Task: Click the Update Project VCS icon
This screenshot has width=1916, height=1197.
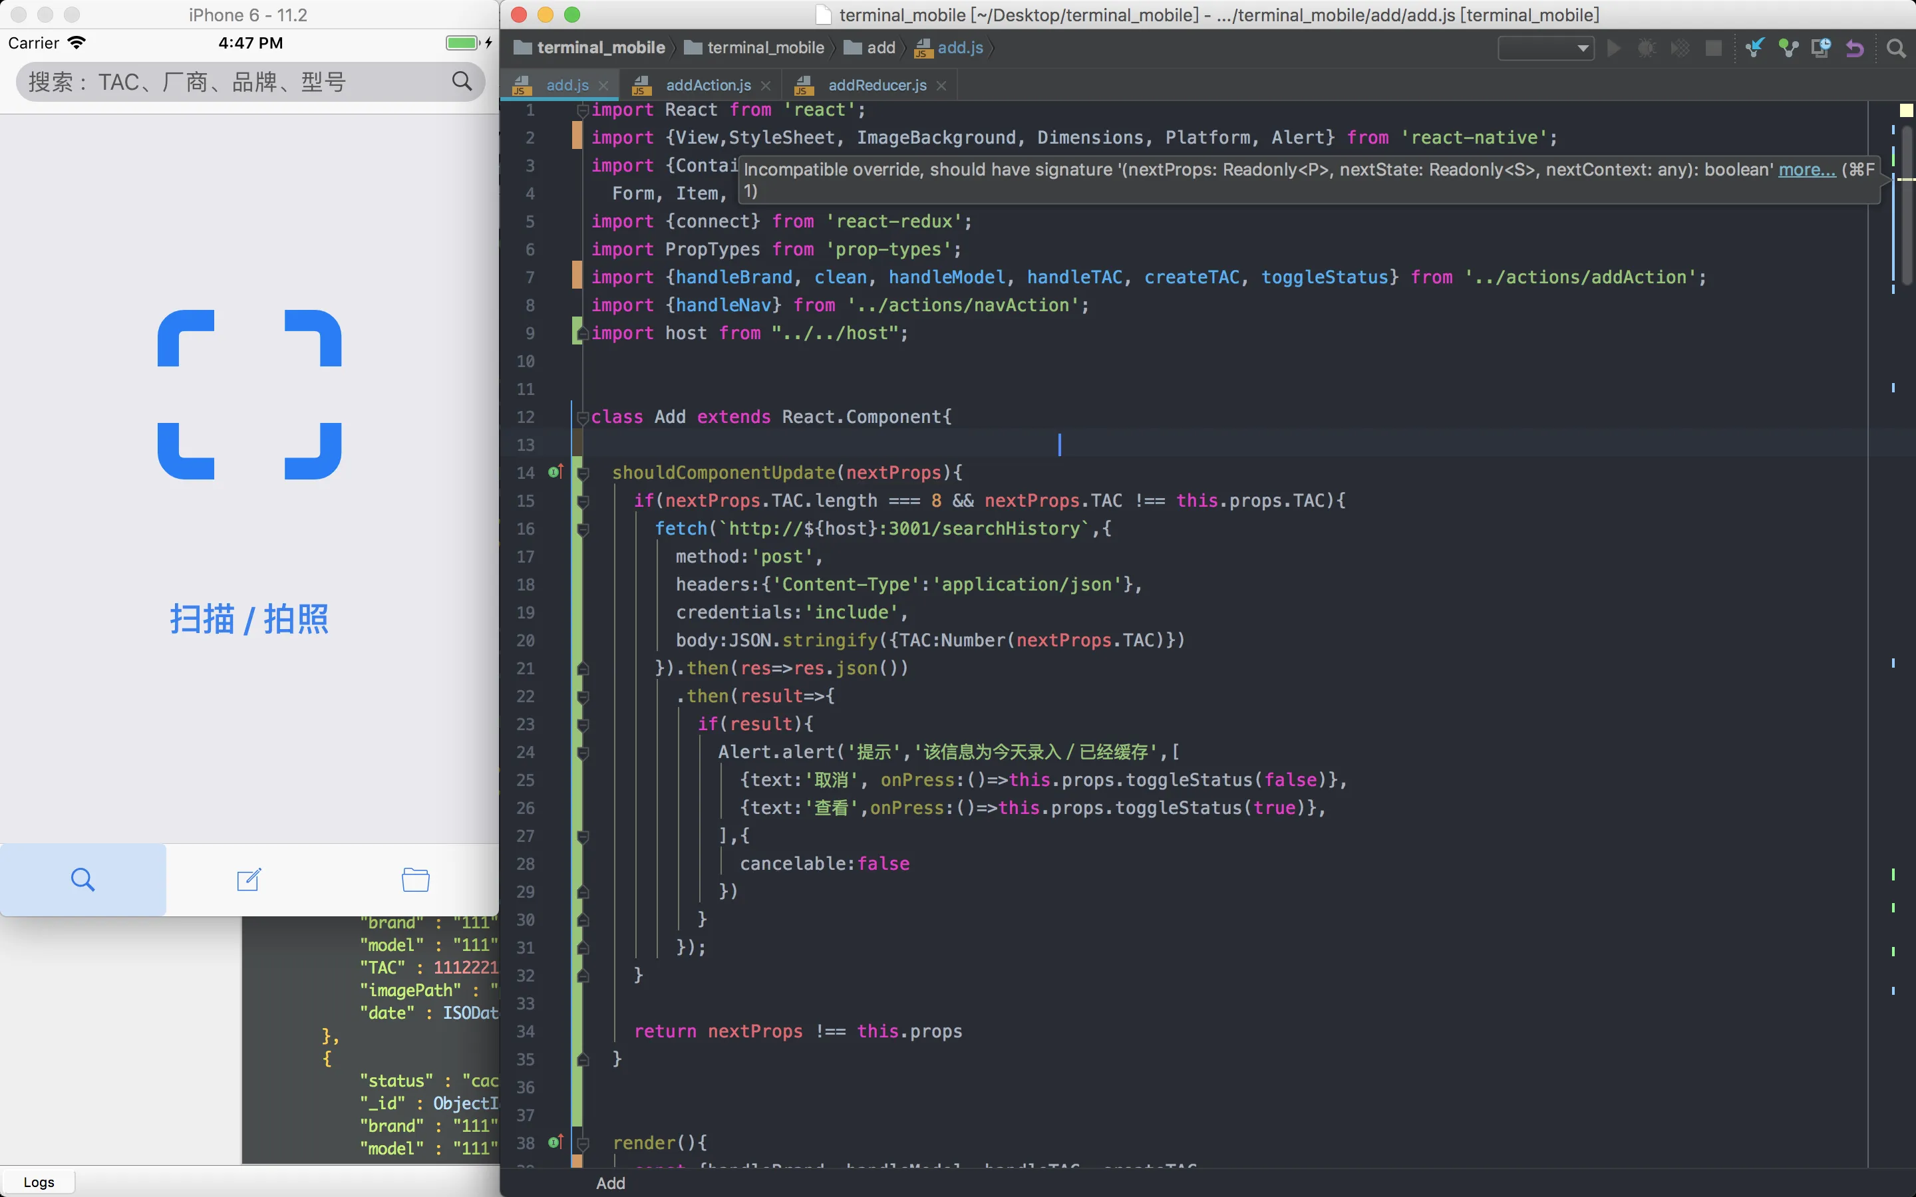Action: [1754, 49]
